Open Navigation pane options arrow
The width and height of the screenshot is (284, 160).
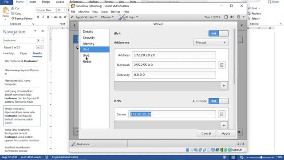click(35, 31)
